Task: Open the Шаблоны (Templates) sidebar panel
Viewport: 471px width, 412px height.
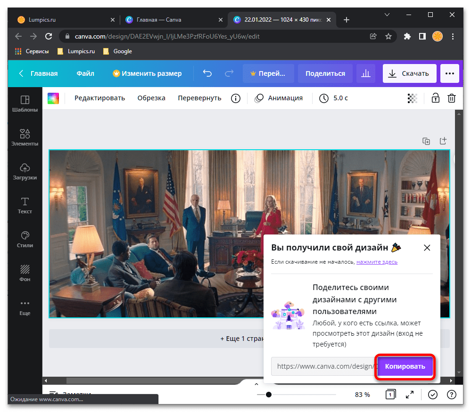Action: (x=25, y=104)
